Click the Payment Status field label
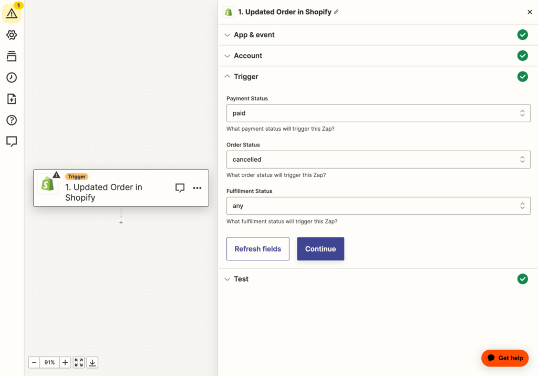 (247, 98)
